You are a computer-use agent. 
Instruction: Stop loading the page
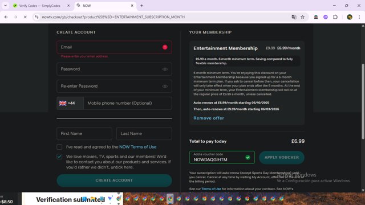pyautogui.click(x=25, y=17)
